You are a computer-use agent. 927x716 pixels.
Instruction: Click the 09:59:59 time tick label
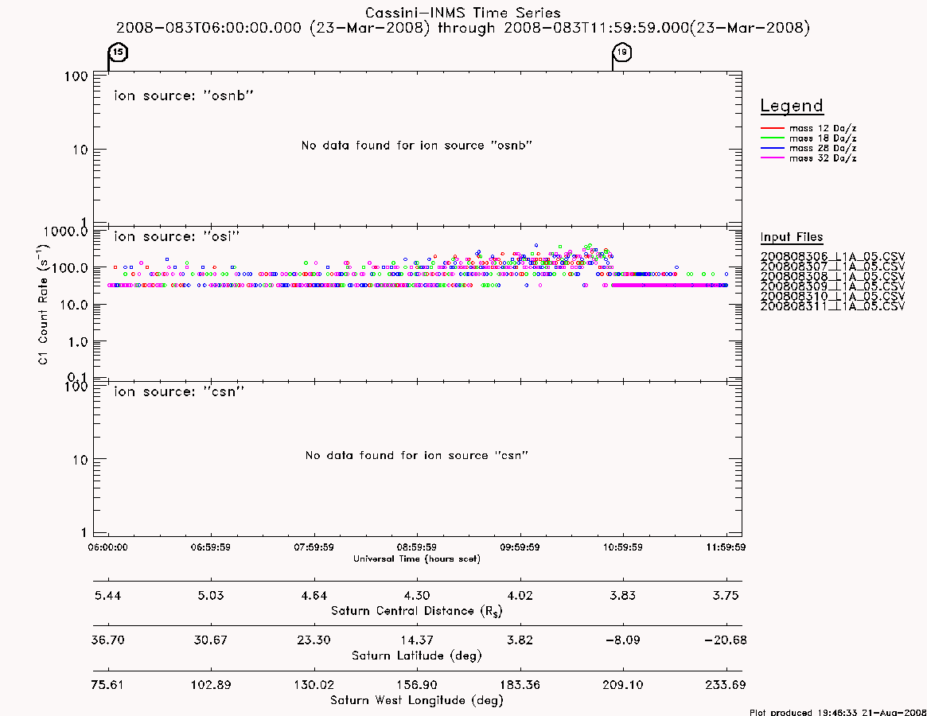pyautogui.click(x=520, y=547)
